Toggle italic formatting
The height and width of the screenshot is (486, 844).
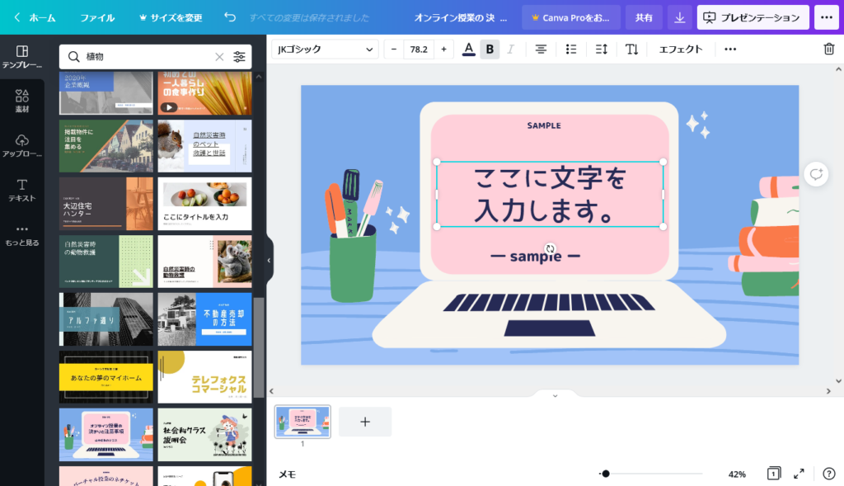510,49
